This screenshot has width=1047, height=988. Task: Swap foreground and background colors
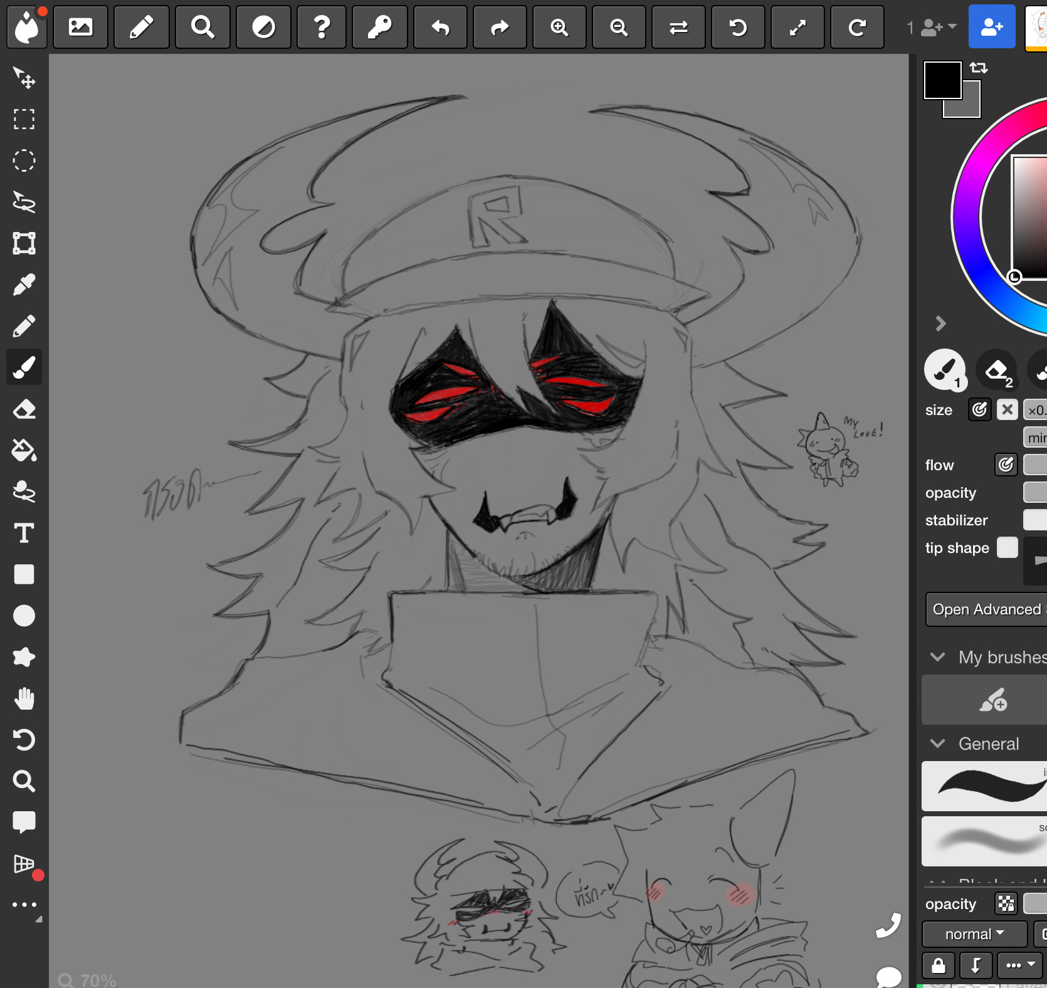click(978, 68)
